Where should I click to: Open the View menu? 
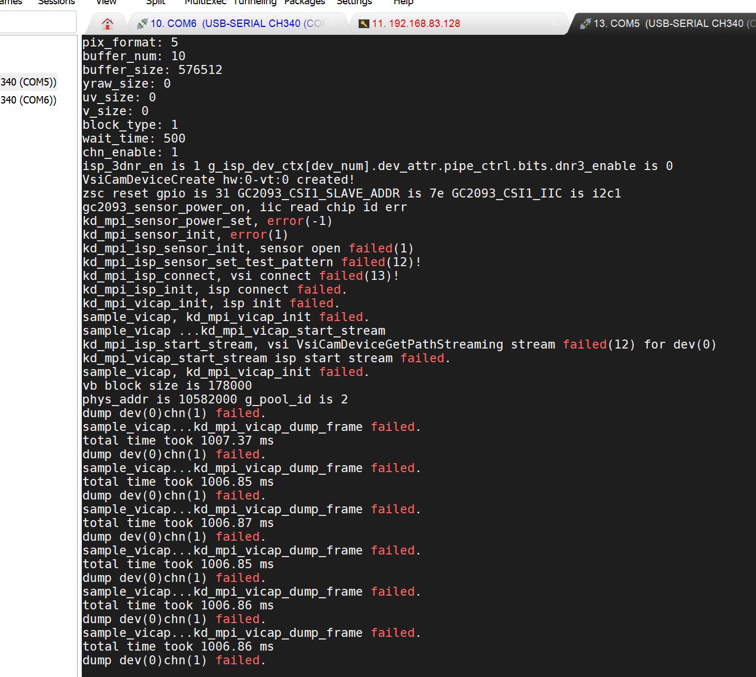coord(106,2)
